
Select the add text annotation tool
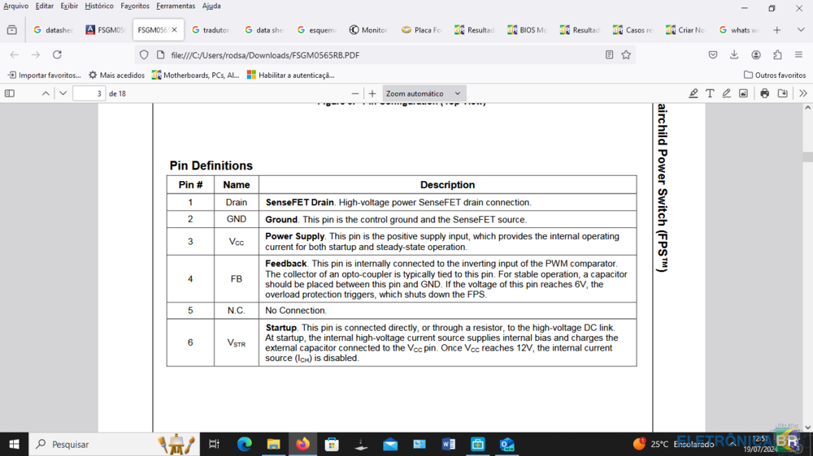[710, 93]
